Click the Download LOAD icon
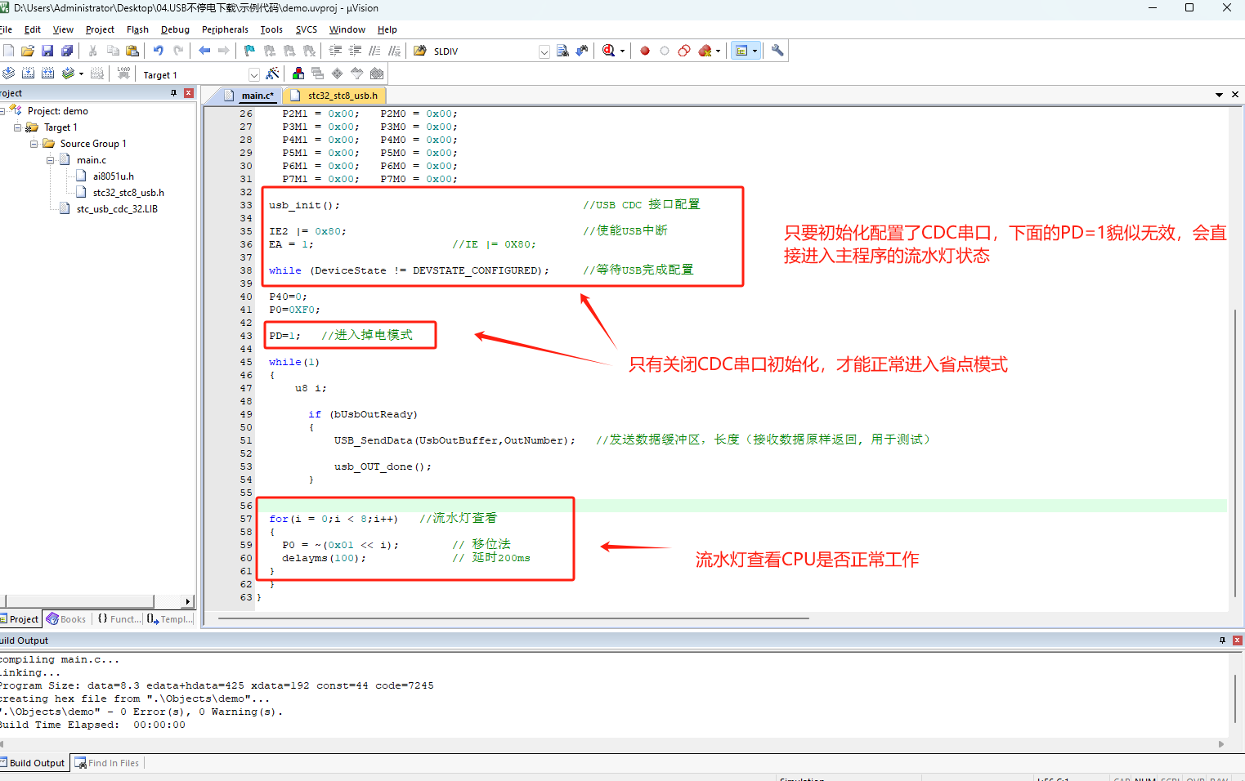This screenshot has height=781, width=1245. 123,74
